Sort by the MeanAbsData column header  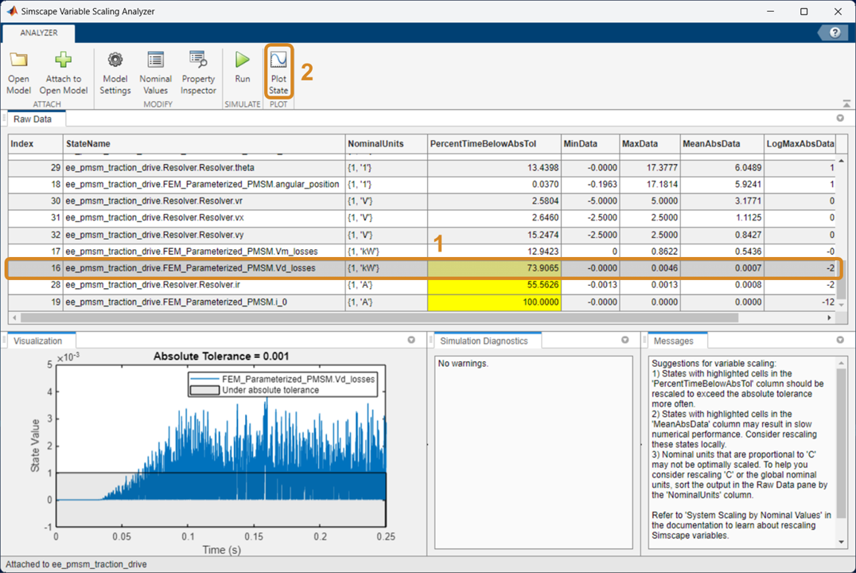(x=722, y=144)
